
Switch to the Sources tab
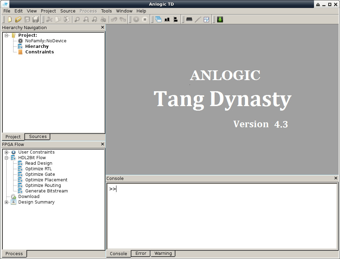point(37,137)
